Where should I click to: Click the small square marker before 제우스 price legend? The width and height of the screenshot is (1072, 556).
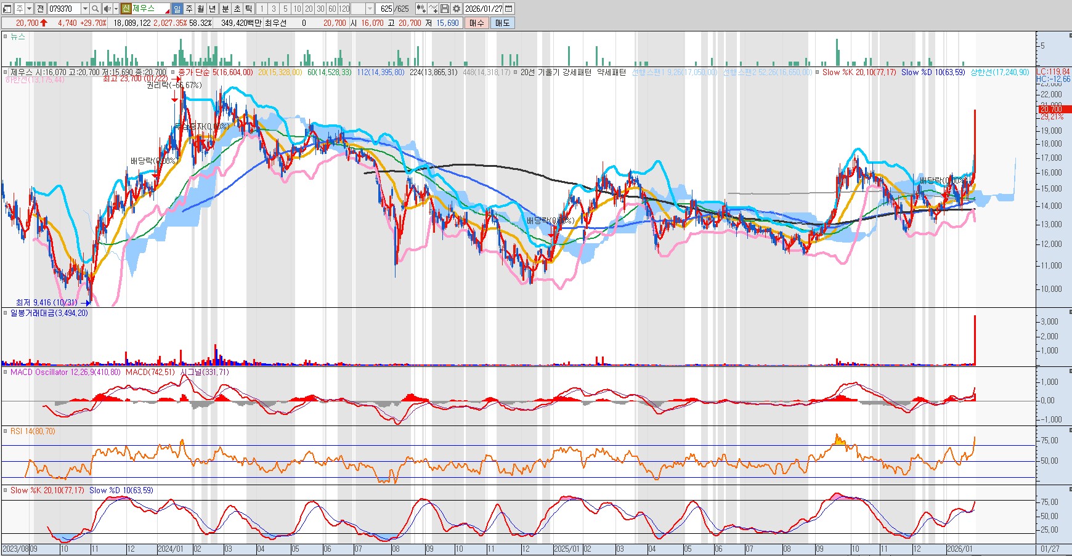pos(6,72)
